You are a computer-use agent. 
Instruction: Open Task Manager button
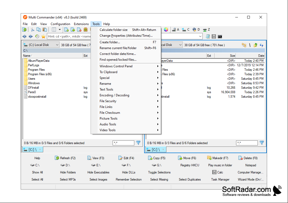(220, 180)
